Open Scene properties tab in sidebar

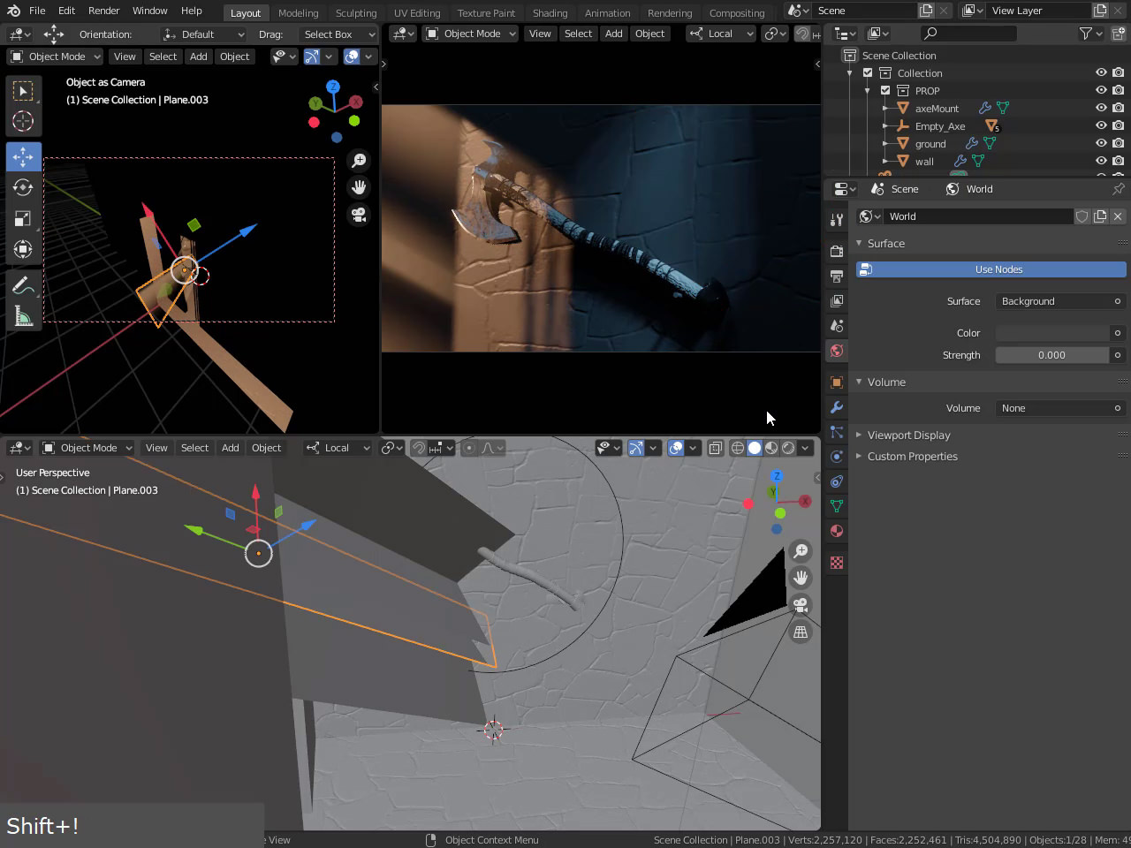pyautogui.click(x=836, y=326)
